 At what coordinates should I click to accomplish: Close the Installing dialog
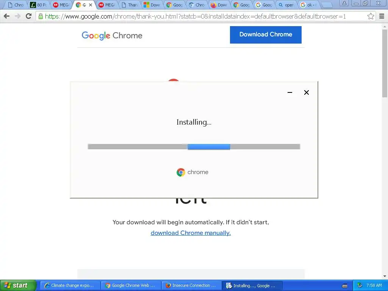[306, 92]
